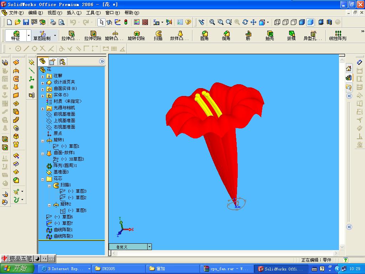Viewport: 365px width, 274px height.
Task: Click the 旋转切除 revolve cut tool
Action: (136, 36)
